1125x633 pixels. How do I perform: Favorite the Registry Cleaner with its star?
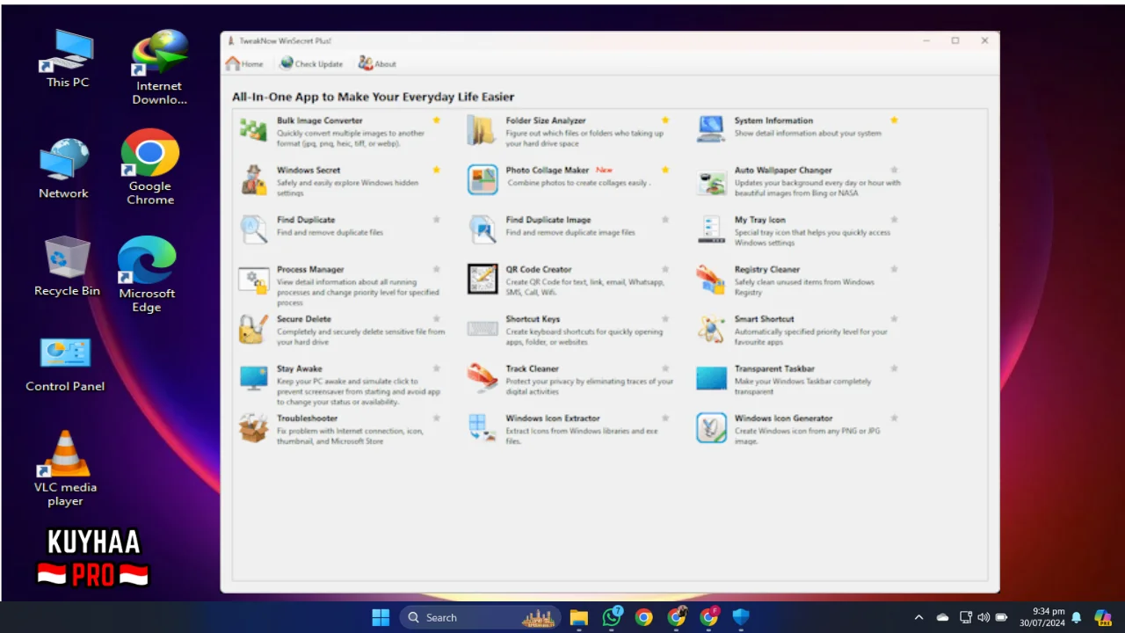[894, 269]
